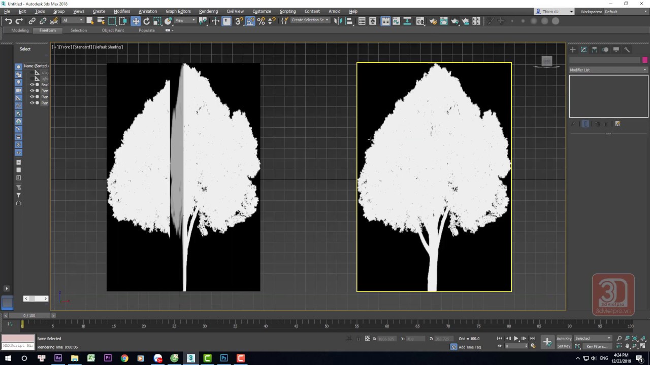Open the Graph Editors menu

pyautogui.click(x=178, y=11)
